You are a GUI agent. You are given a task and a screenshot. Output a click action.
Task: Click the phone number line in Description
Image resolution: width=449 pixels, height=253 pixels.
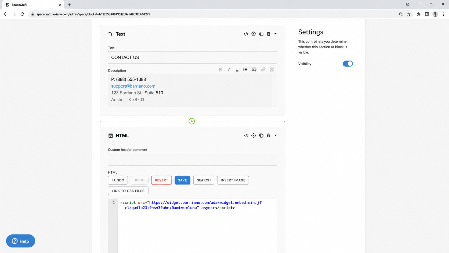tap(128, 79)
